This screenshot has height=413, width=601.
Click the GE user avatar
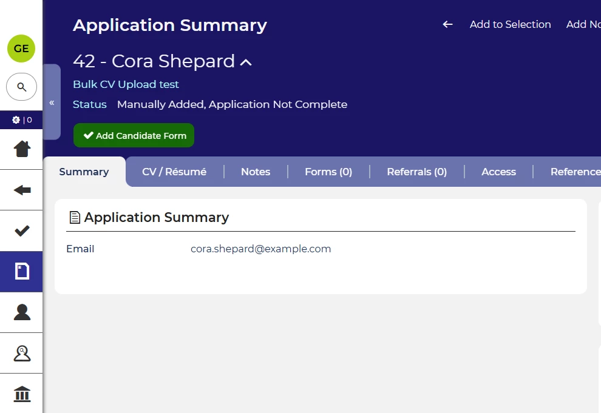(21, 49)
